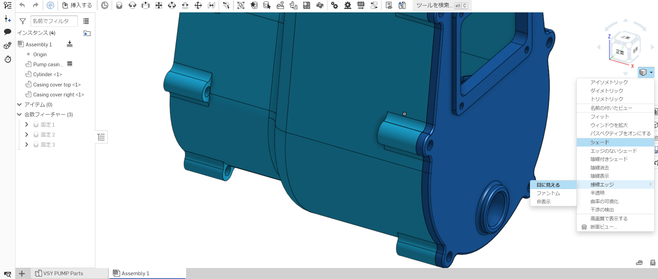Click the clock-shaped toolbar icon
This screenshot has width=658, height=279.
105,5
